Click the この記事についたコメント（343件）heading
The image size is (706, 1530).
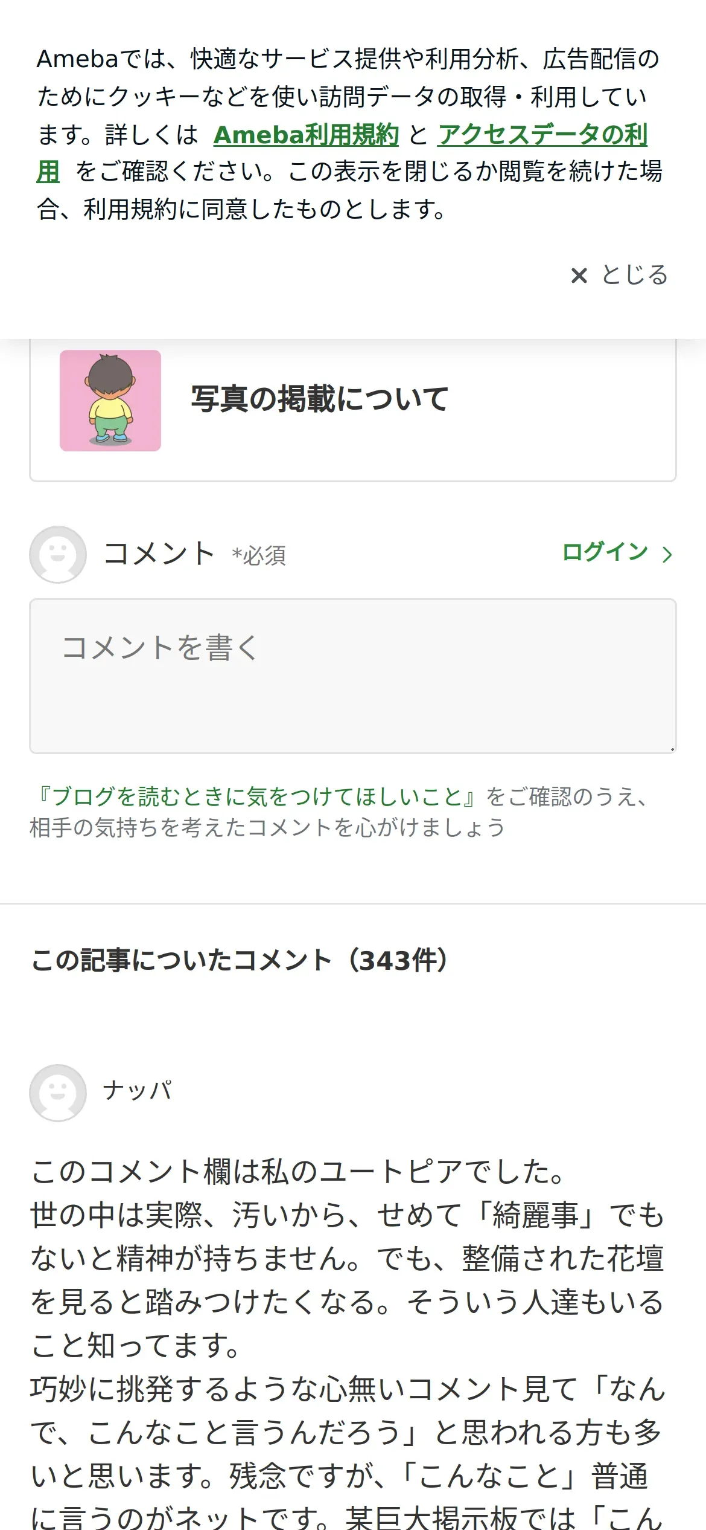click(240, 960)
